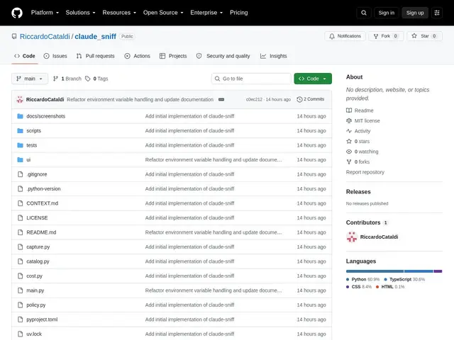Image resolution: width=454 pixels, height=340 pixels.
Task: Open the main branch selector dropdown
Action: point(30,79)
